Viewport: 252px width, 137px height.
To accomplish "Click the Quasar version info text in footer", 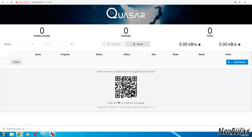I will pos(126,107).
